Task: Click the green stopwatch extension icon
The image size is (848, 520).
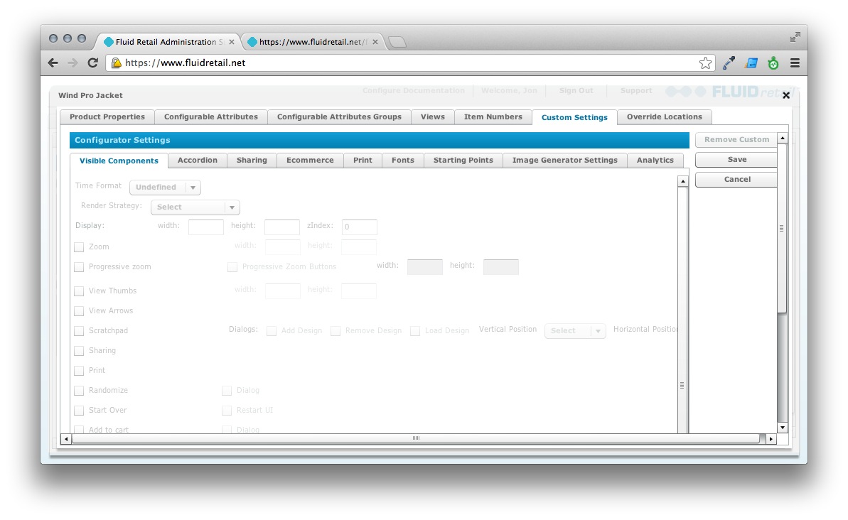Action: pyautogui.click(x=773, y=63)
